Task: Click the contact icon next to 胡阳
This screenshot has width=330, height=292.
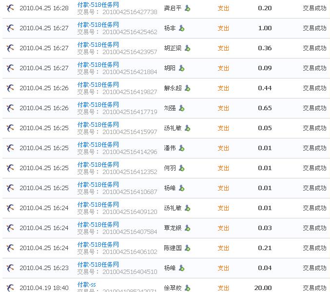Action: point(181,68)
